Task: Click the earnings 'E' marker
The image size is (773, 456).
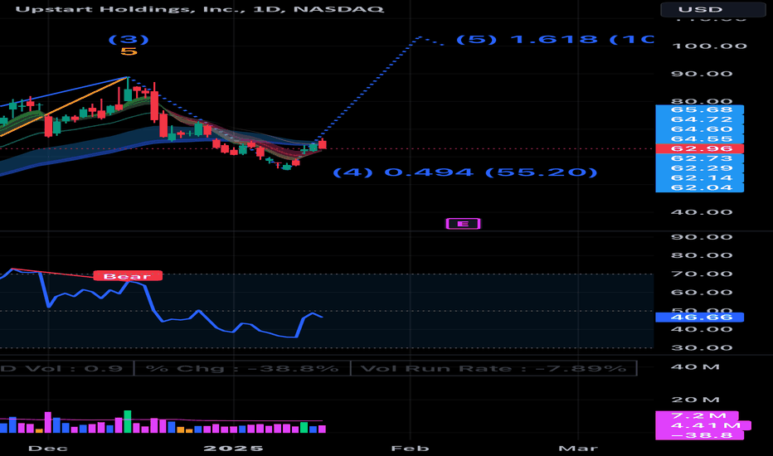Action: pyautogui.click(x=463, y=224)
